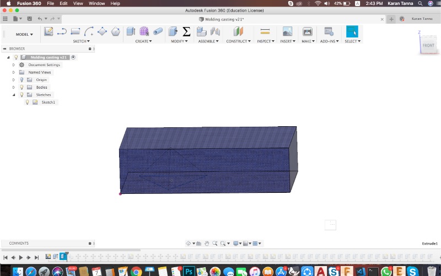Jump to timeline end button
Image resolution: width=441 pixels, height=276 pixels.
(x=36, y=257)
